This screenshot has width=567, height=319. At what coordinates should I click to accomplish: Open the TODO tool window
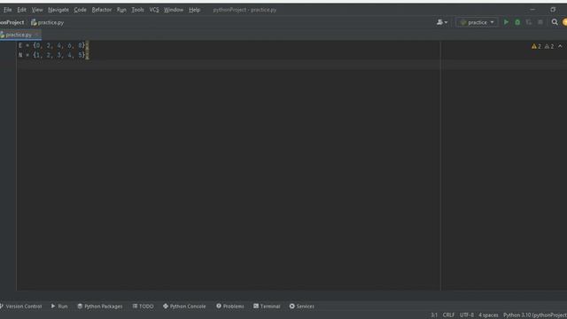pyautogui.click(x=143, y=307)
